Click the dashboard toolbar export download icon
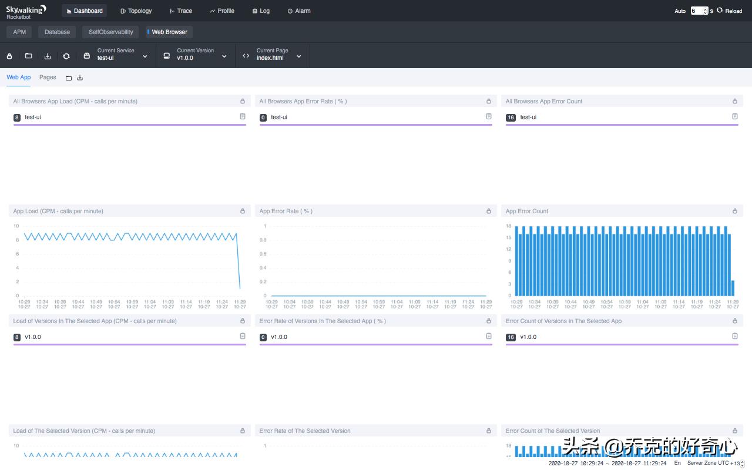 pyautogui.click(x=48, y=56)
